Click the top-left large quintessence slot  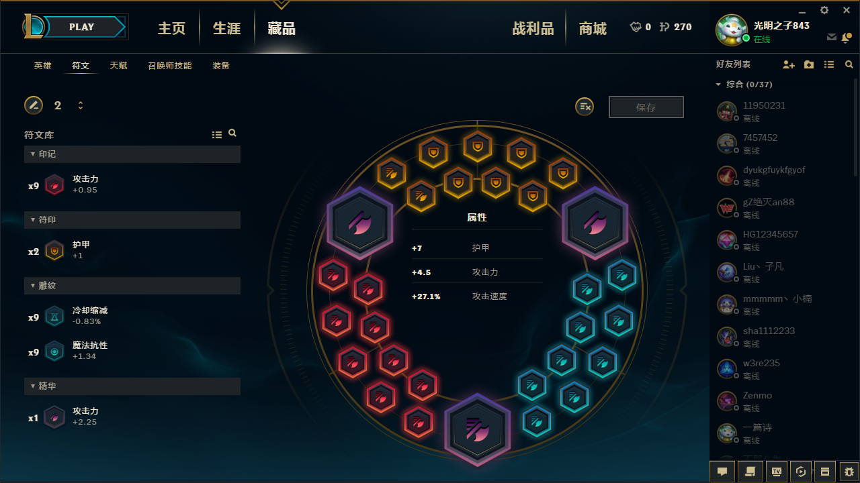360,223
